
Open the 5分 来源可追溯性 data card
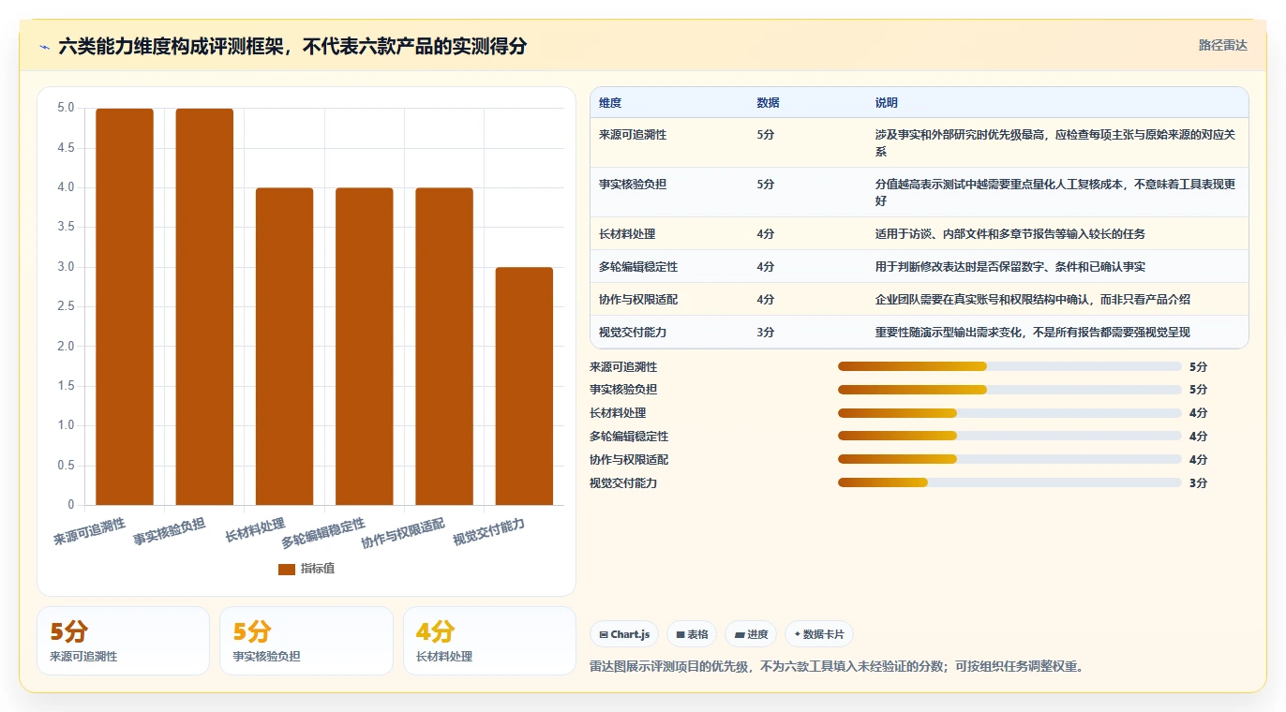pos(123,641)
